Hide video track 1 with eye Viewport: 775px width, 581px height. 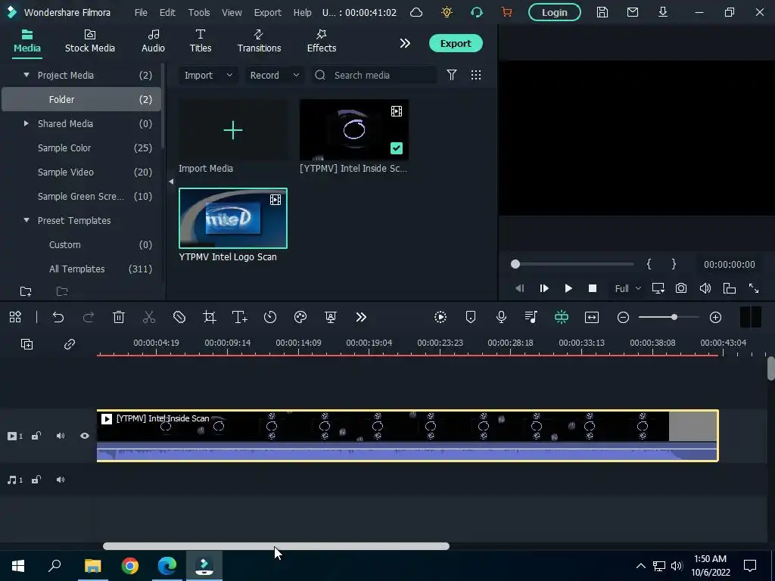[x=85, y=436]
